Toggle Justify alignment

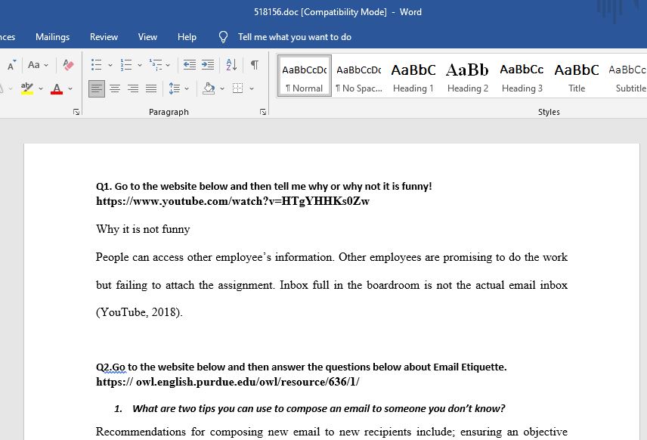[151, 88]
